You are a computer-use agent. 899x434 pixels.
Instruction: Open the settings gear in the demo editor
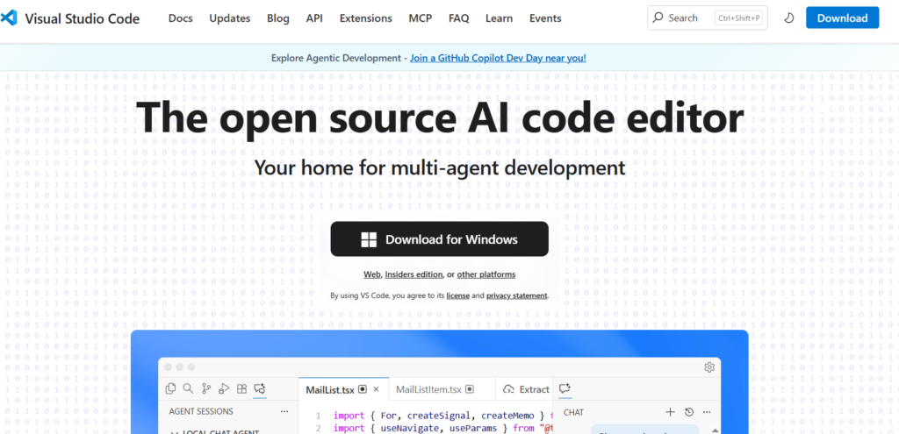[709, 367]
